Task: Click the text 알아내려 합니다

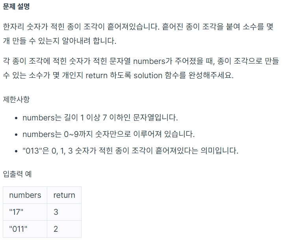Action: (x=89, y=41)
